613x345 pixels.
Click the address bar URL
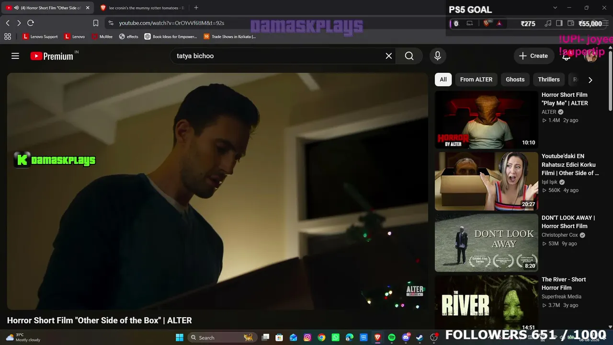coord(171,23)
